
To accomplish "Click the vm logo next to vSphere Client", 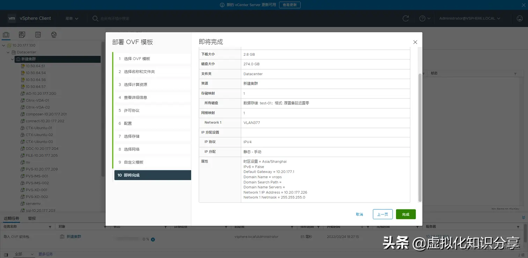I will (12, 18).
